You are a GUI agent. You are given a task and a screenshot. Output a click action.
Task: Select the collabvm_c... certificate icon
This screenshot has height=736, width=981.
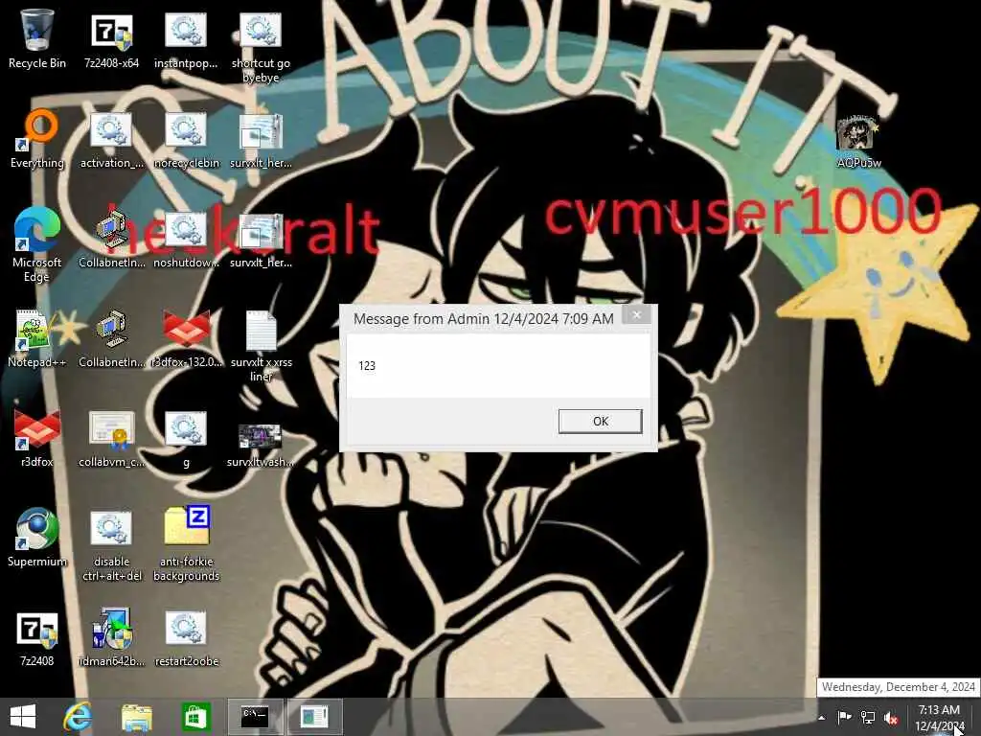coord(111,439)
